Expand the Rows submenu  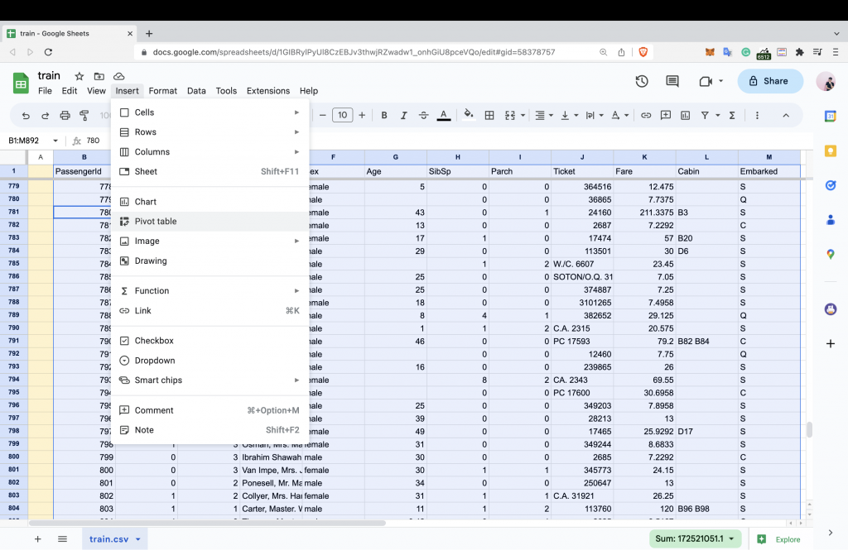pyautogui.click(x=210, y=132)
